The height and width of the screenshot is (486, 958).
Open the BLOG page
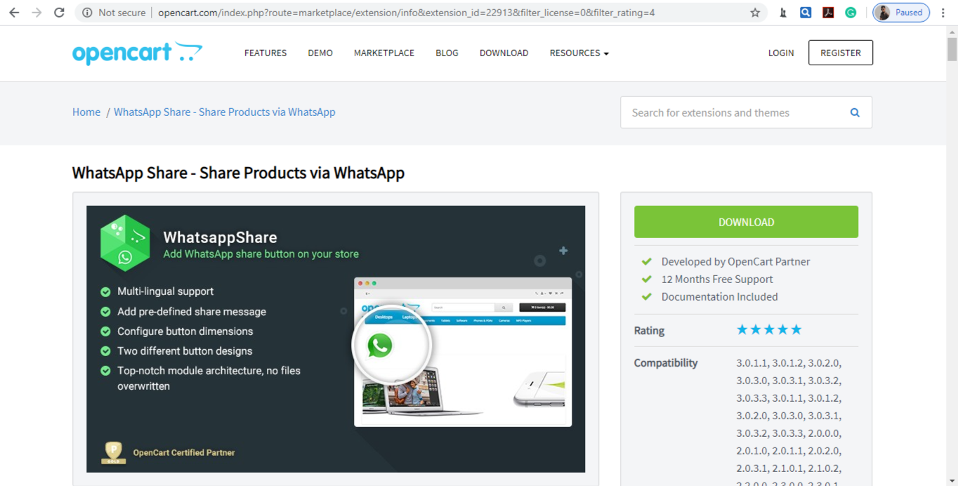click(x=447, y=53)
